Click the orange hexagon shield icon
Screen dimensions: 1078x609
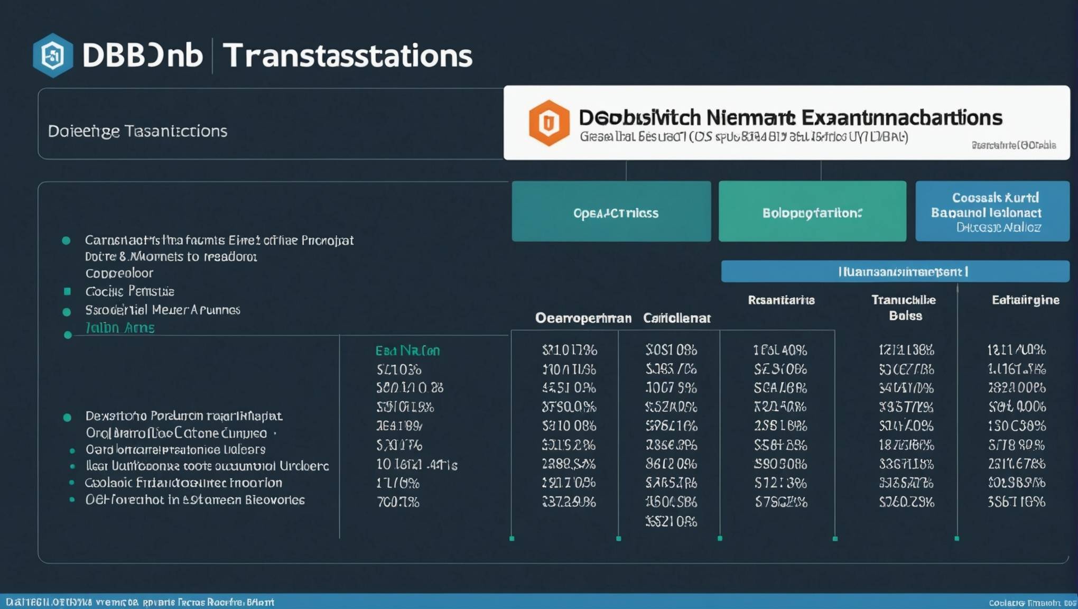click(549, 123)
